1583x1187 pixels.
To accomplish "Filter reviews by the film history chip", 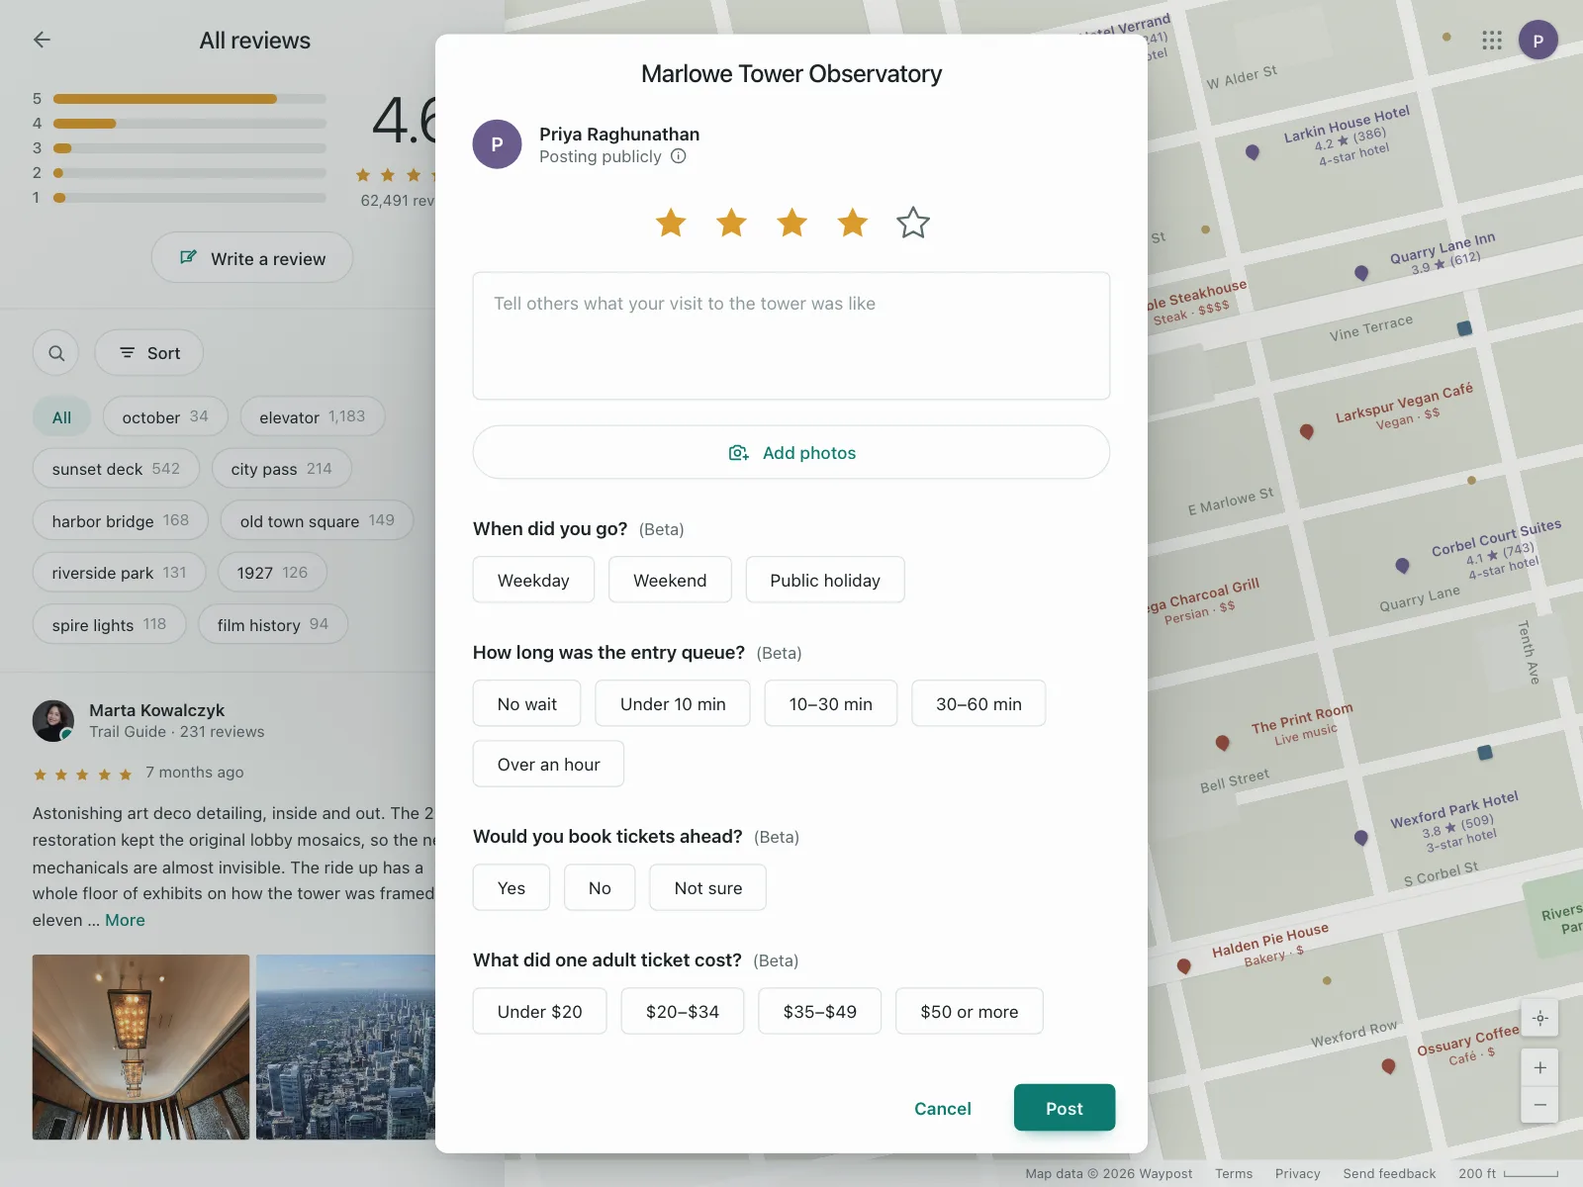I will (x=273, y=625).
